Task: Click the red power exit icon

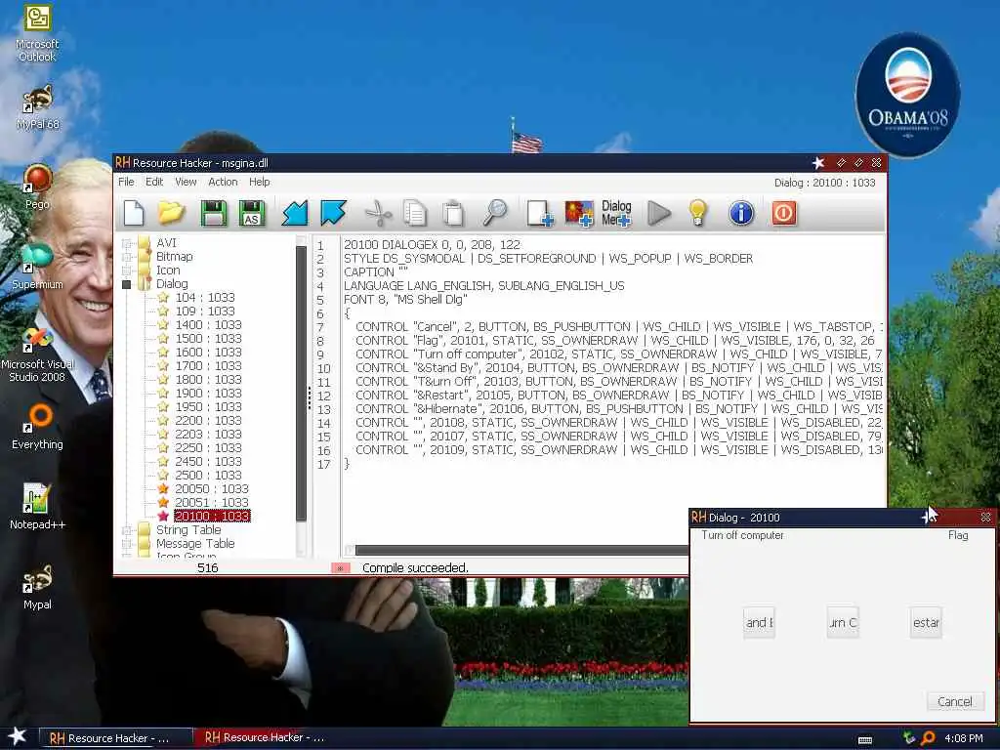Action: coord(784,213)
